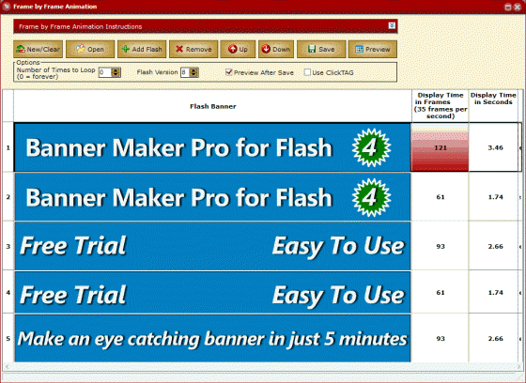Add a Flash banner with Add Flash

pos(142,50)
